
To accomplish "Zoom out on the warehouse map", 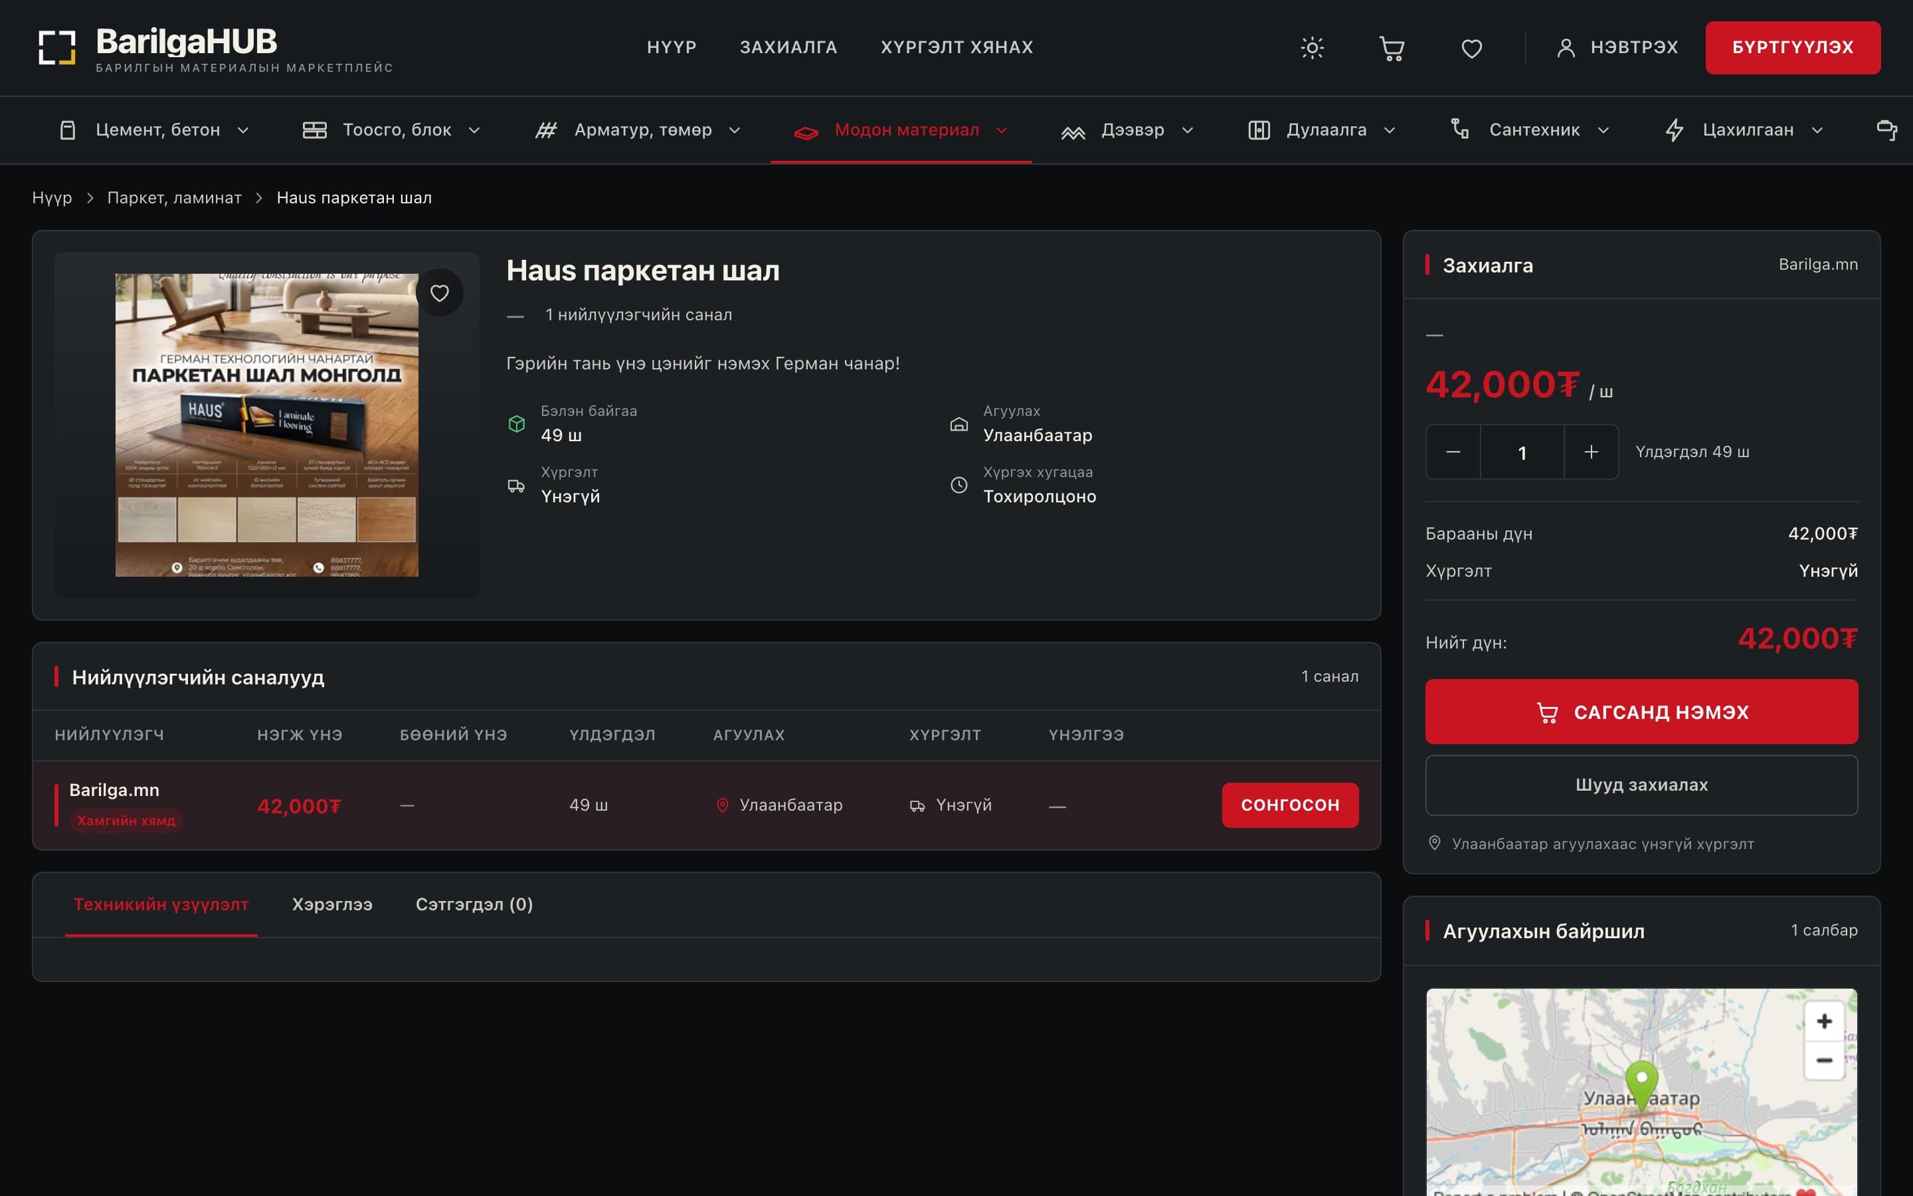I will (1824, 1060).
